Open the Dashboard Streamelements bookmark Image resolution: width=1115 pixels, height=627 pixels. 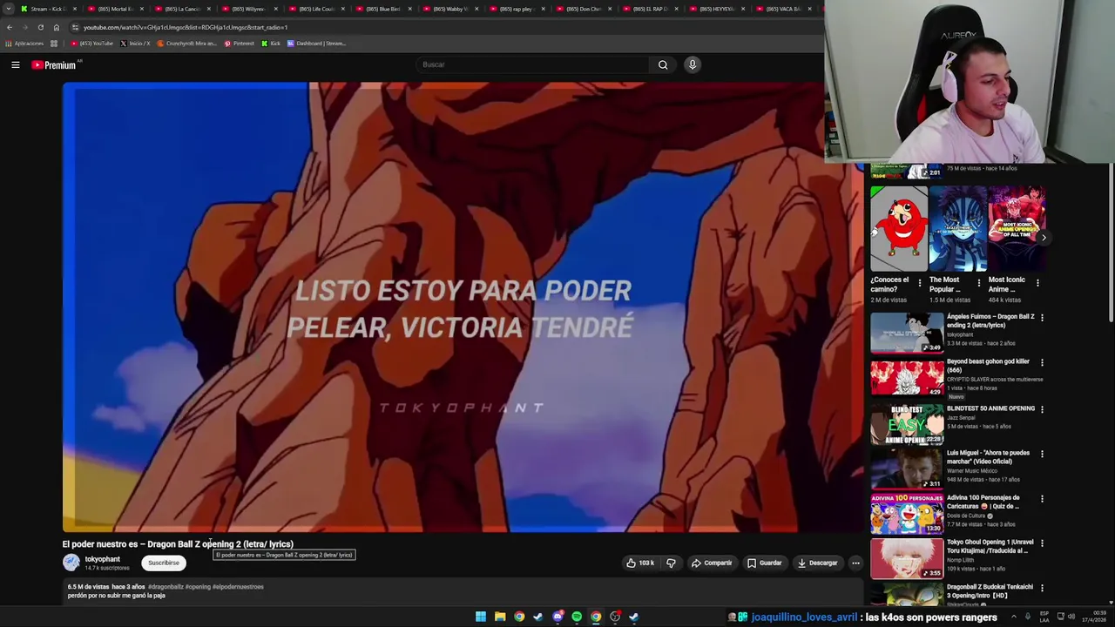pos(316,43)
